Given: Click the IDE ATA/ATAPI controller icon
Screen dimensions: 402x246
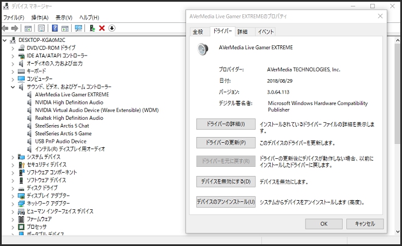Looking at the screenshot, I should coord(21,56).
